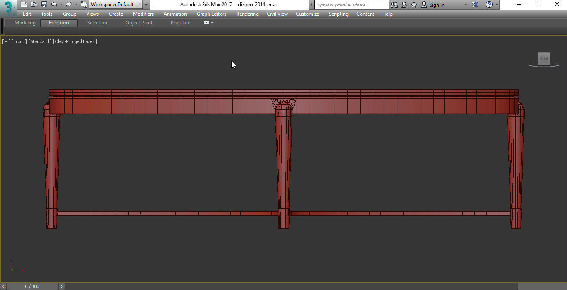Click the Set Project Folder icon

tap(83, 5)
